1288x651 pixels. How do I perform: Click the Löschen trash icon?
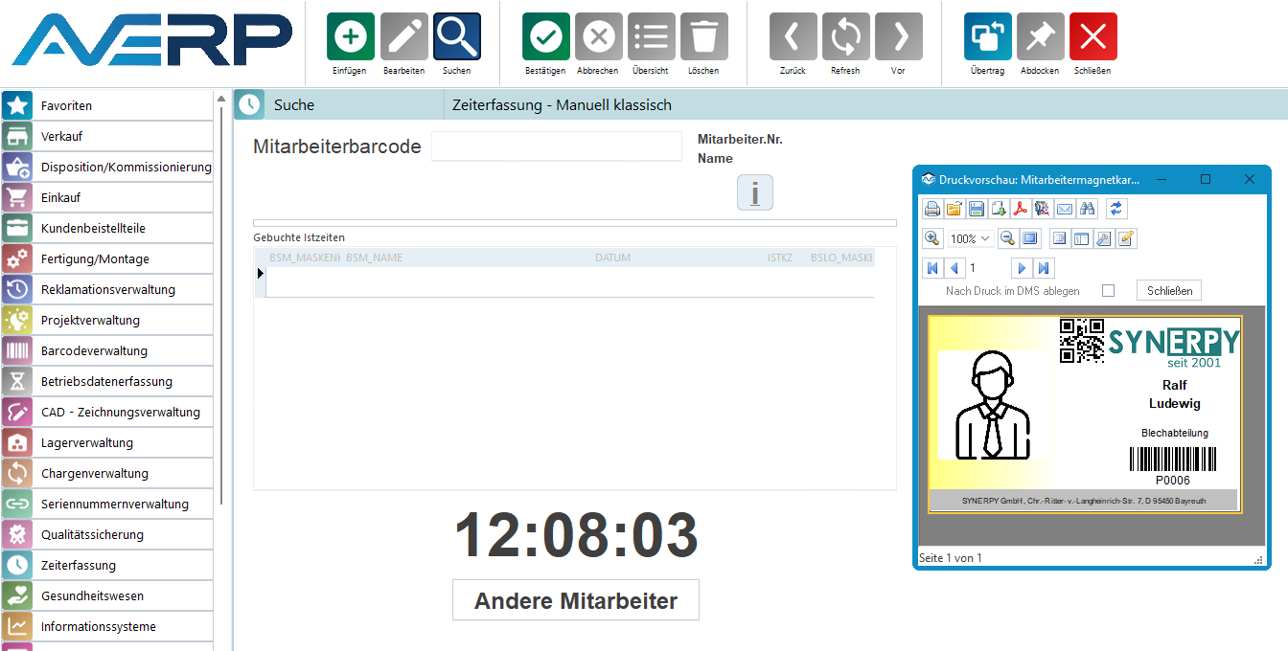pos(703,37)
